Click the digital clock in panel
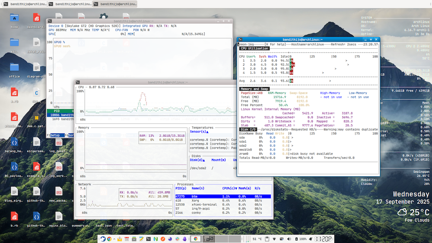Image resolution: width=432 pixels, height=243 pixels. 323,239
